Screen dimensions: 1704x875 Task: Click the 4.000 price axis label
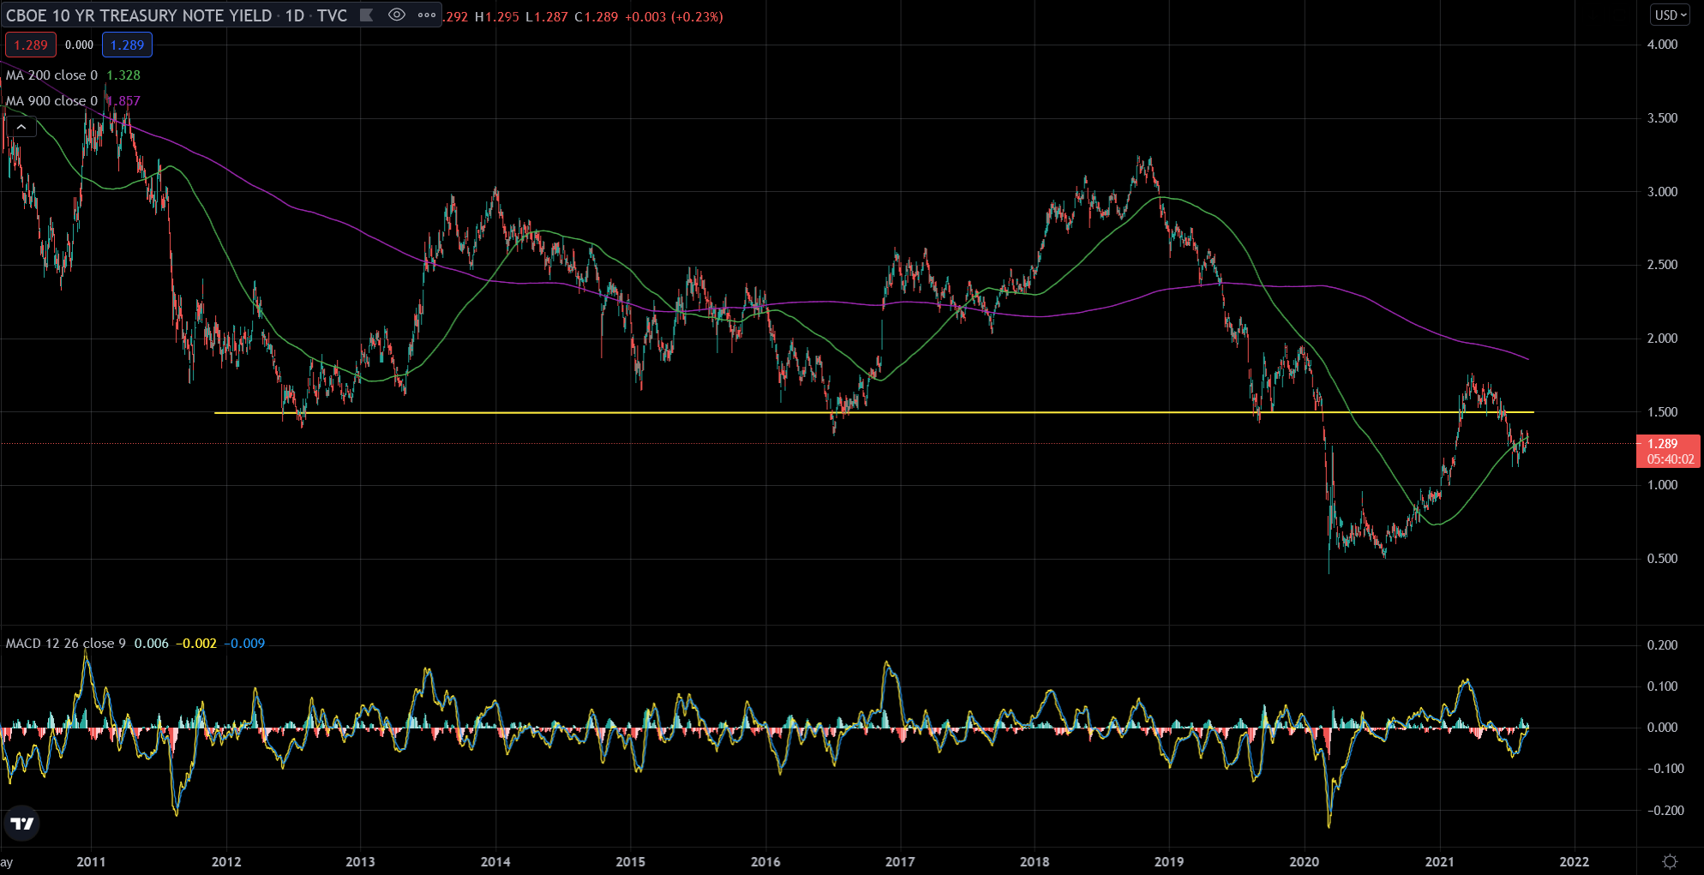(x=1662, y=45)
